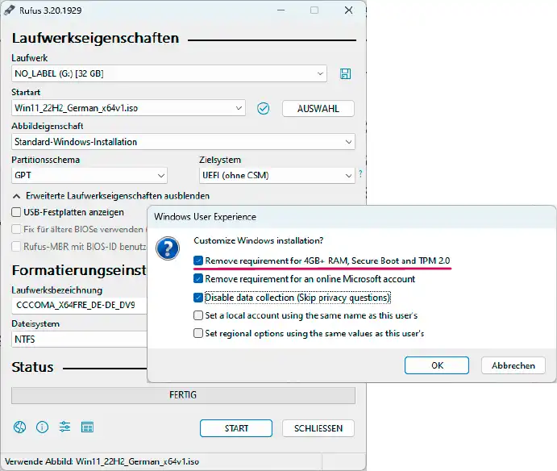Image resolution: width=557 pixels, height=471 pixels.
Task: Open the Abbildeigenschaft dropdown
Action: pyautogui.click(x=183, y=142)
